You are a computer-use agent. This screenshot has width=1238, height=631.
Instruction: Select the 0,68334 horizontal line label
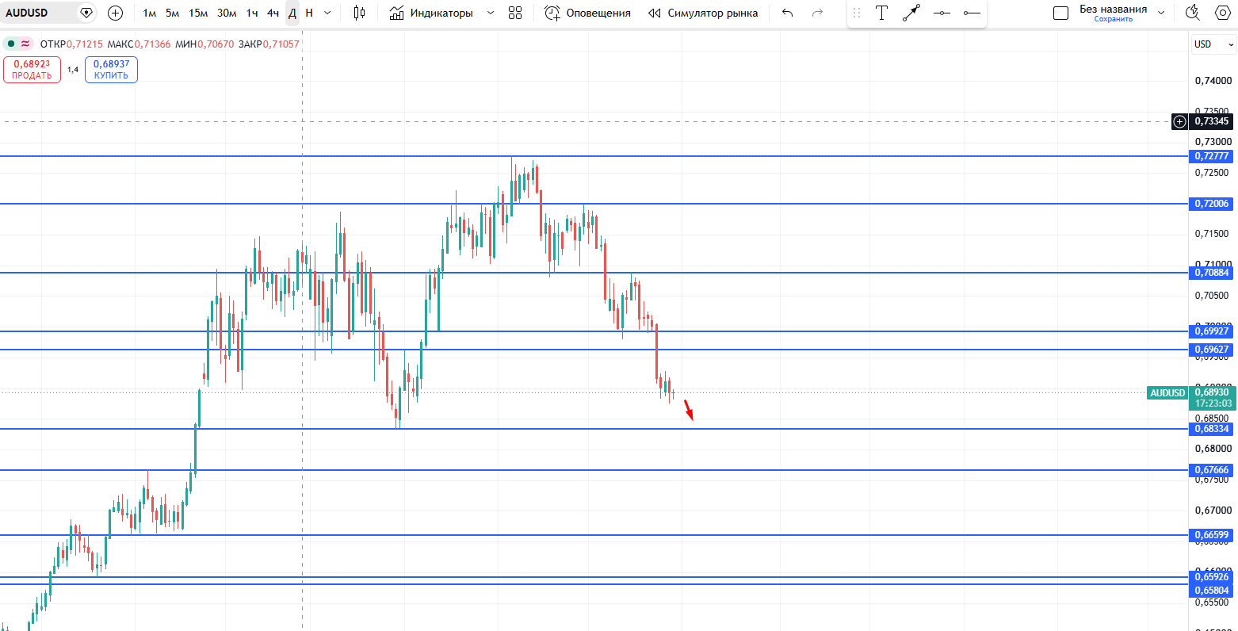pos(1212,429)
